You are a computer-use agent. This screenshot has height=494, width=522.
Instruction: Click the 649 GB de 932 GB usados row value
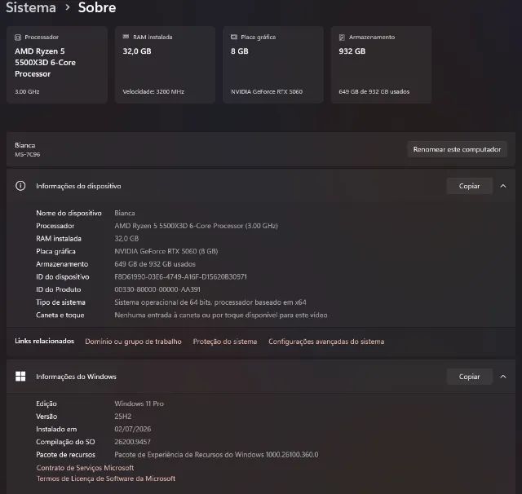point(155,264)
